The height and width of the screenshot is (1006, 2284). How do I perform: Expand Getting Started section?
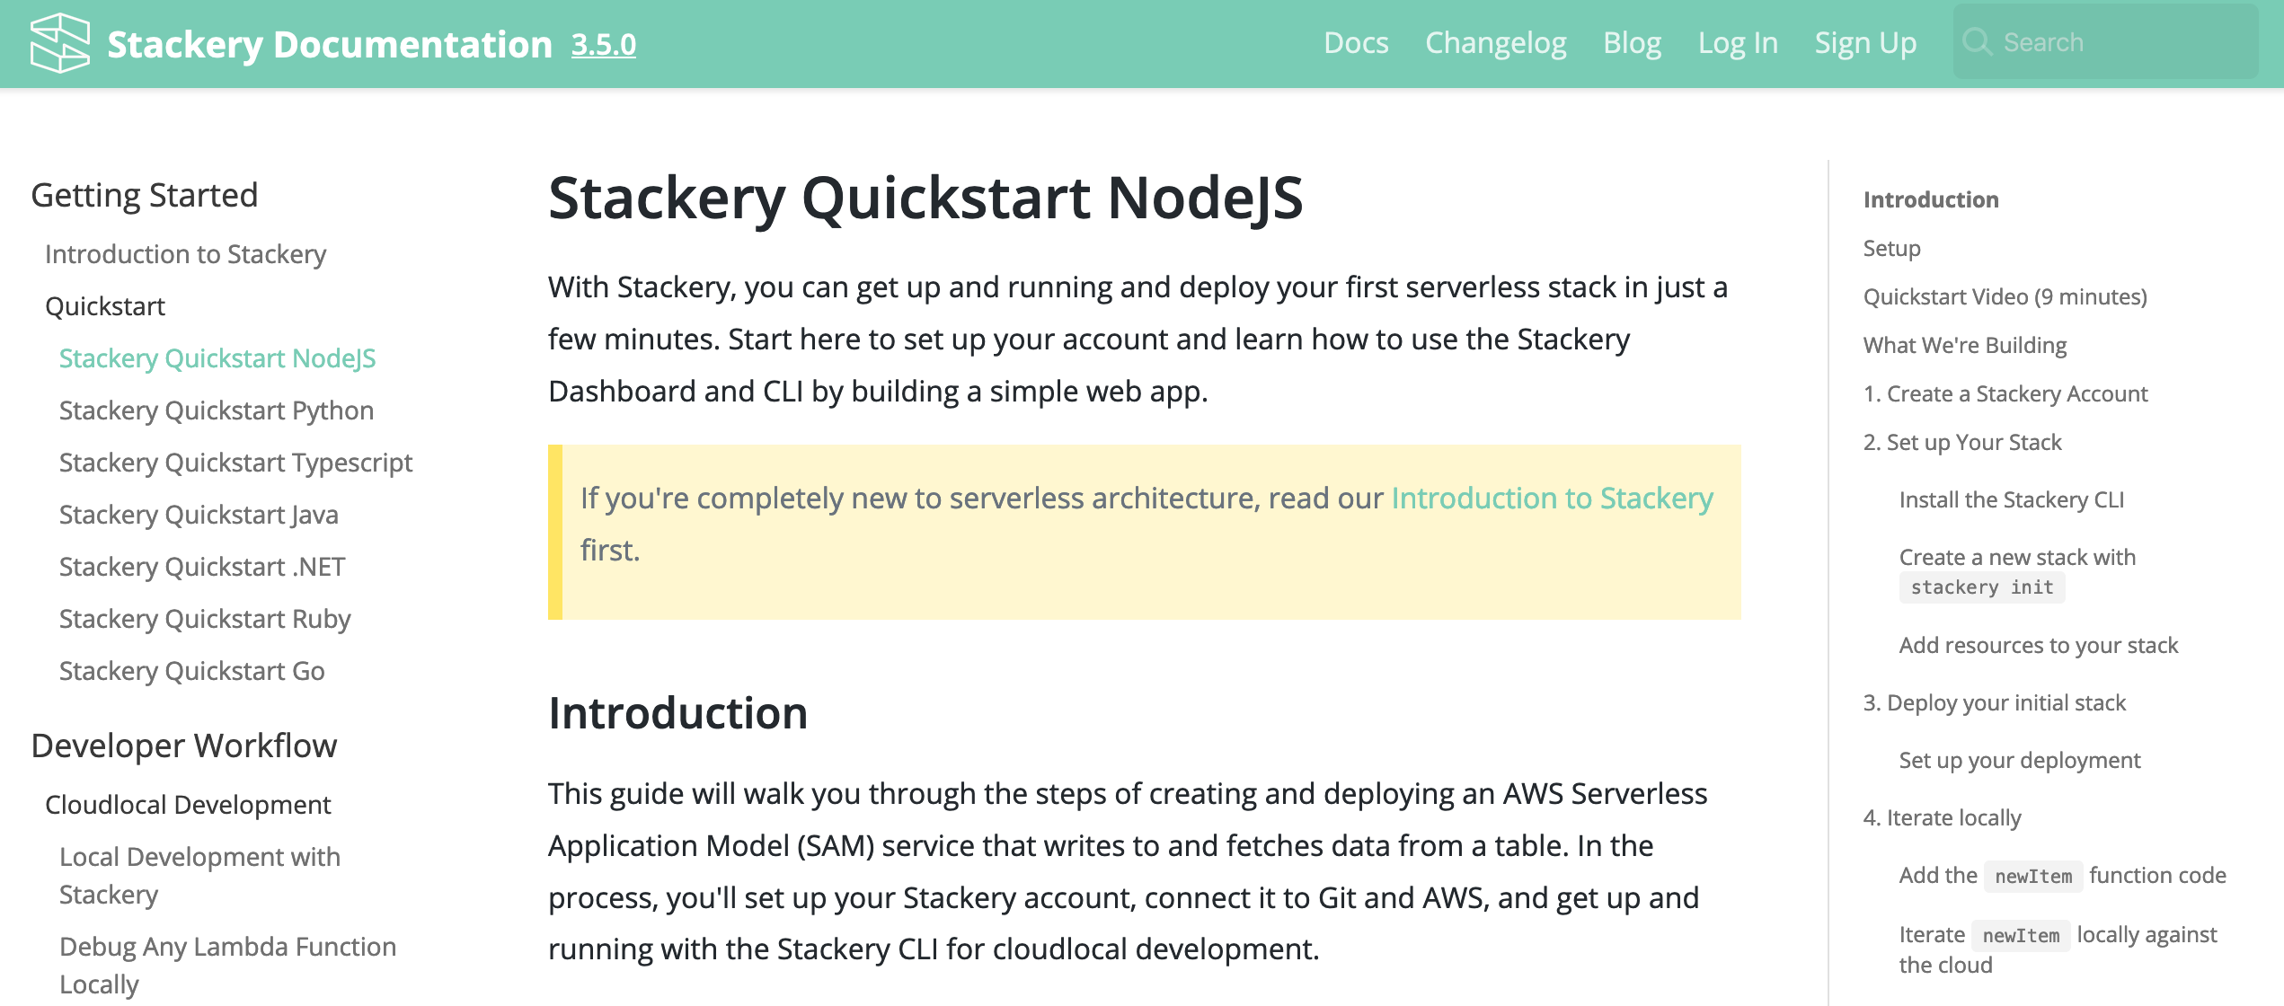click(144, 194)
